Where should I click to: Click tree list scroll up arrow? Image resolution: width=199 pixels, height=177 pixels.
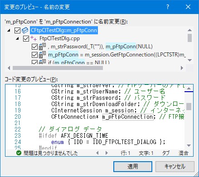tap(189, 30)
